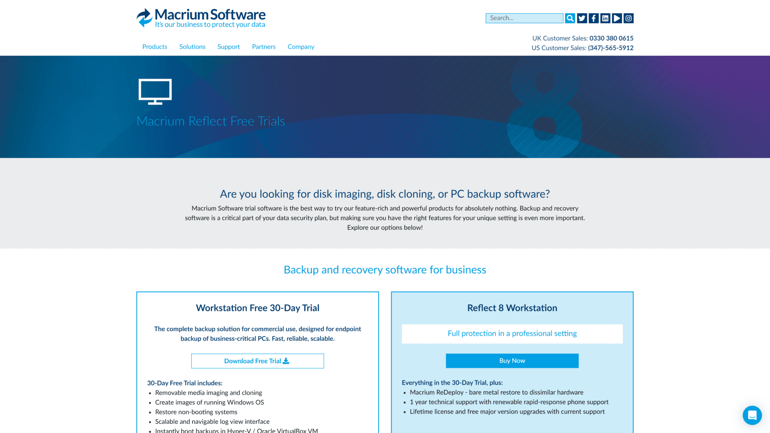
Task: Click the Partners navigation link
Action: pos(263,47)
